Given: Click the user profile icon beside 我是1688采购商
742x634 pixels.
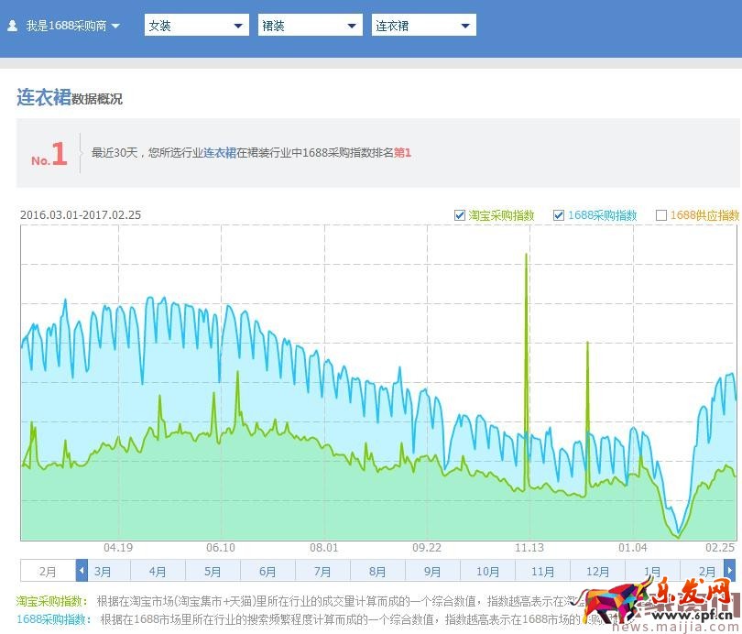Looking at the screenshot, I should pos(13,25).
